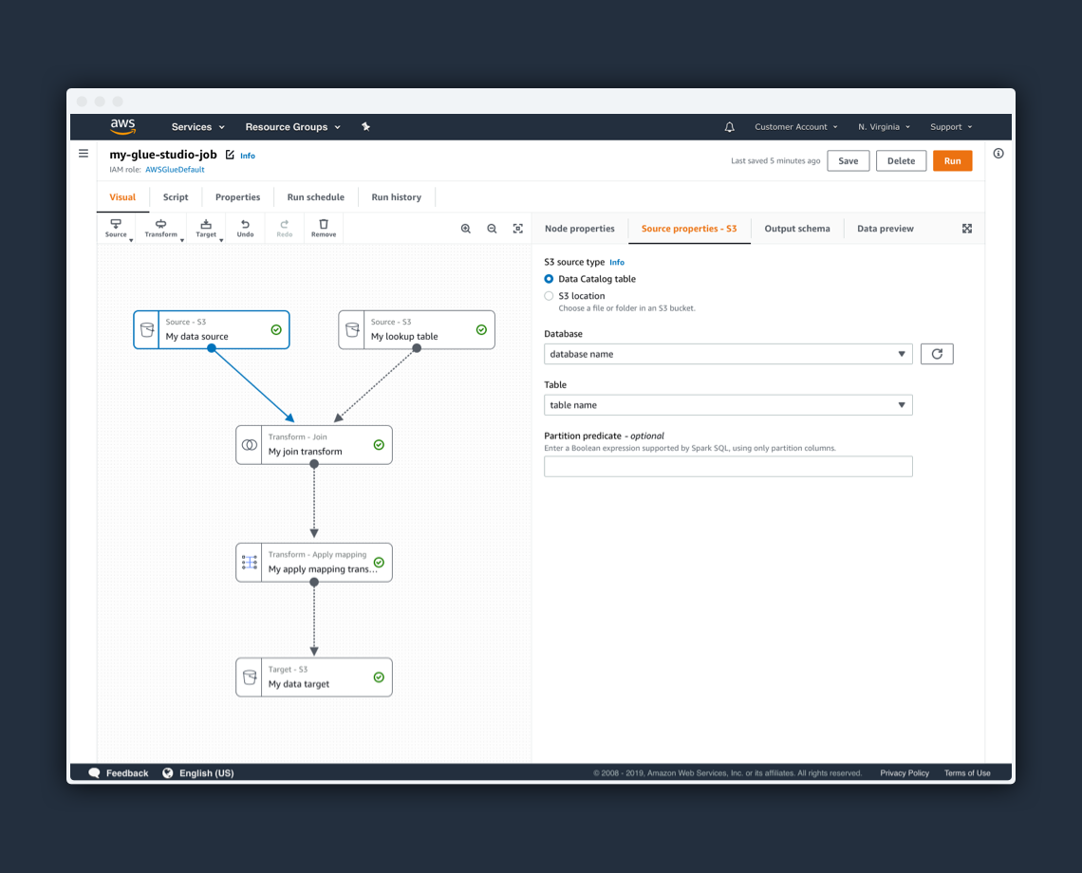
Task: Open the Output schema tab
Action: tap(797, 229)
